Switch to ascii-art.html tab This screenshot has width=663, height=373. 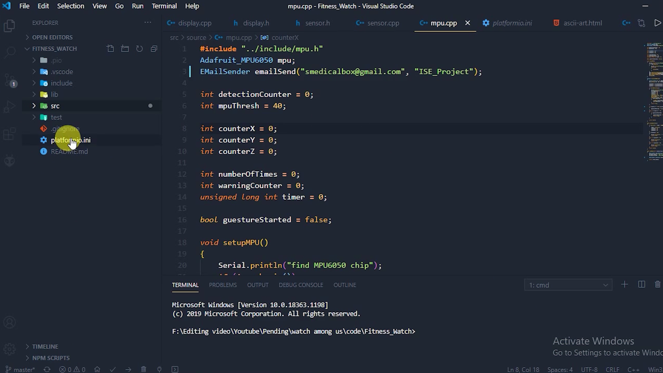coord(578,23)
